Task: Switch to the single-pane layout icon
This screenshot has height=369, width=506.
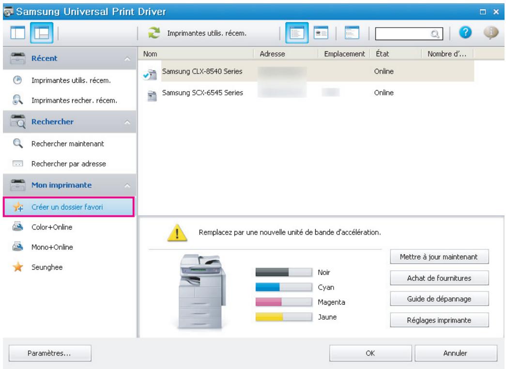Action: point(17,32)
